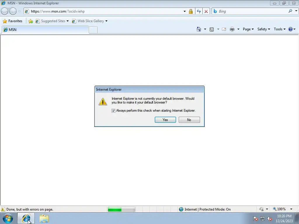Select the MSN tab
This screenshot has height=224, width=299.
pos(45,30)
